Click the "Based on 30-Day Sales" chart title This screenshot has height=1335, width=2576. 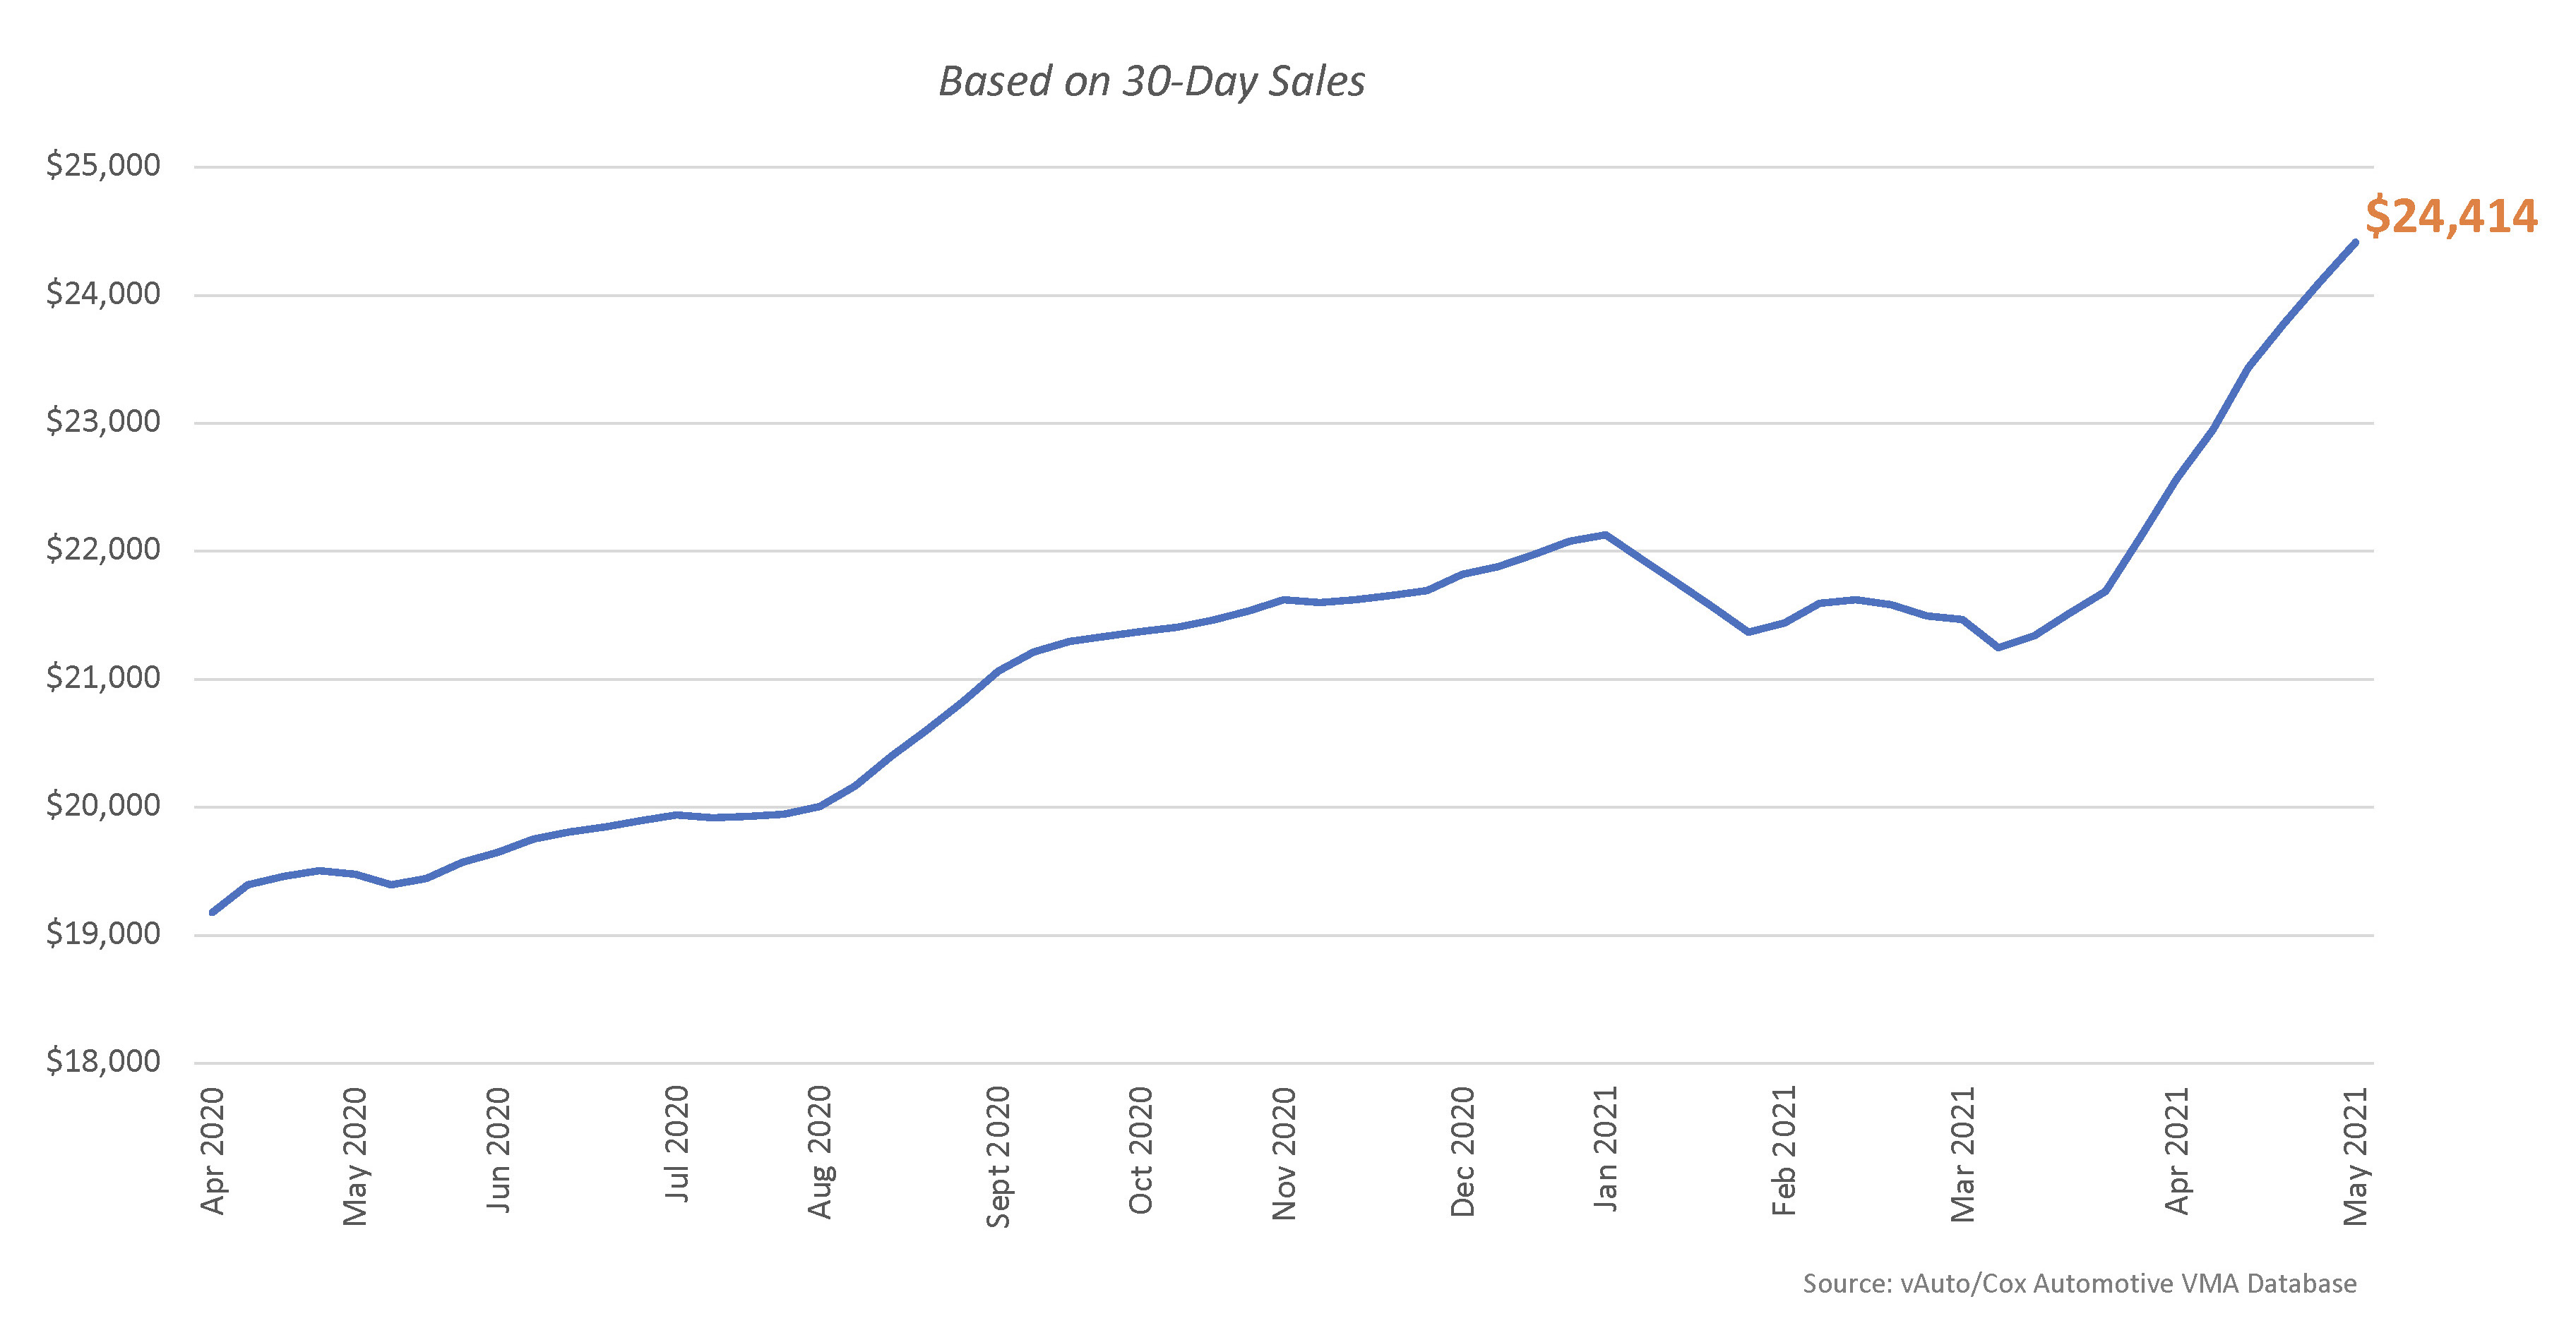1151,82
